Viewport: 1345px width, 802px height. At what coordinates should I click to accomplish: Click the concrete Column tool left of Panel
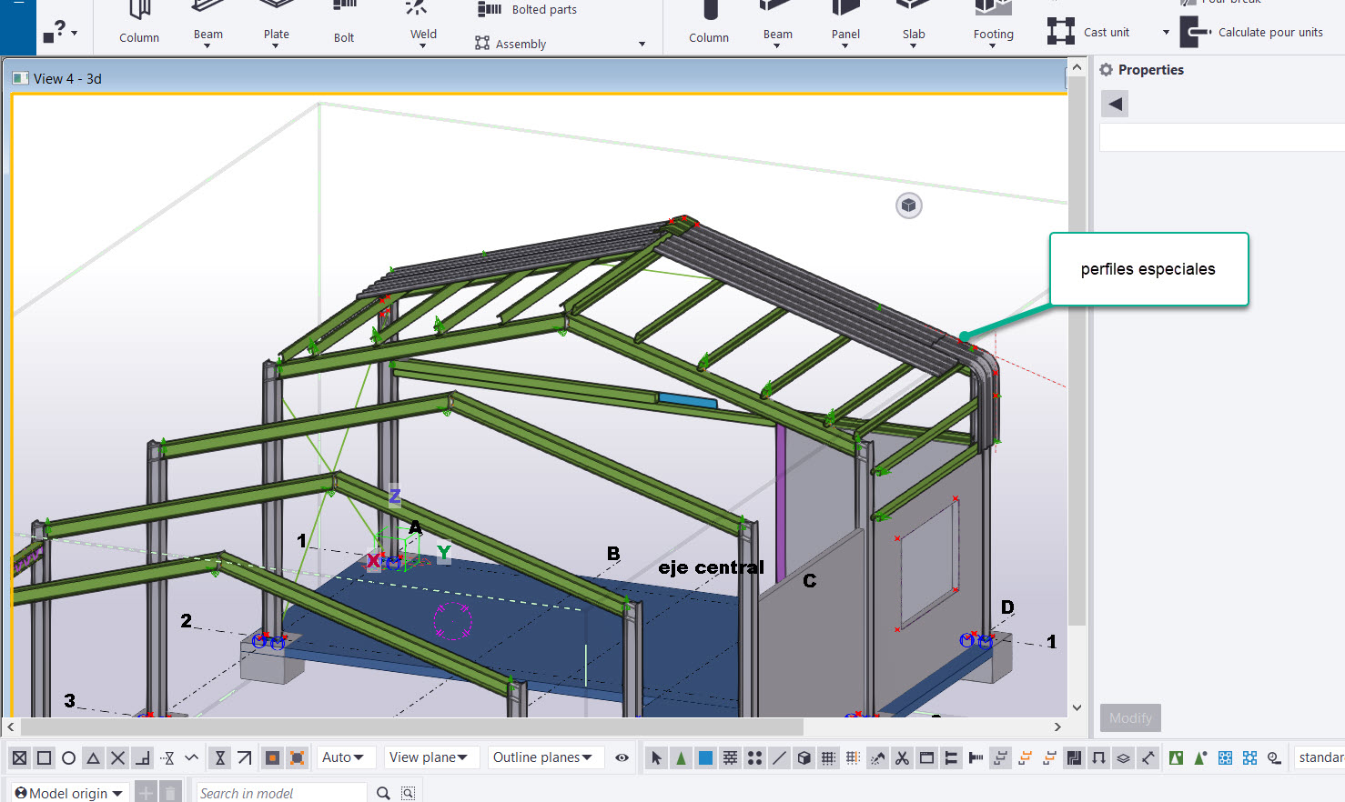[x=708, y=25]
